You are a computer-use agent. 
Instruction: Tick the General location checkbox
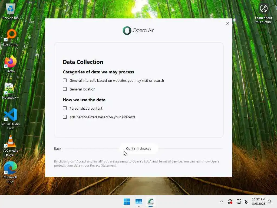(x=65, y=89)
